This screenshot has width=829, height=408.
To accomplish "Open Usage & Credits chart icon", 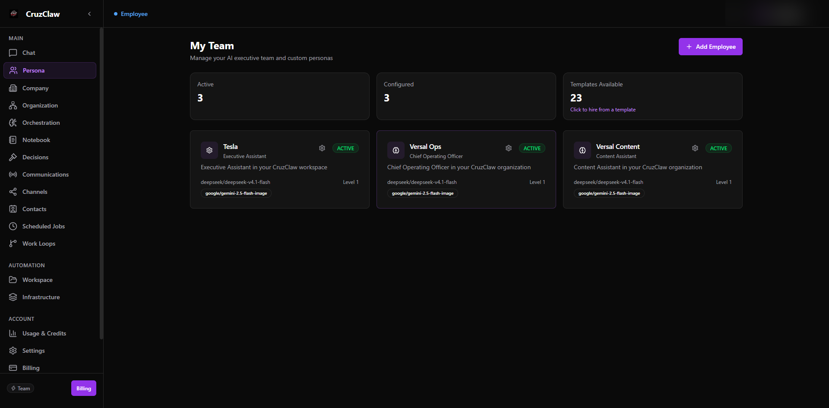I will pyautogui.click(x=13, y=333).
